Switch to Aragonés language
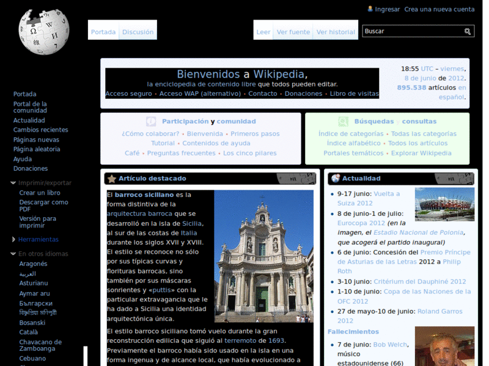This screenshot has width=489, height=366. 33,264
